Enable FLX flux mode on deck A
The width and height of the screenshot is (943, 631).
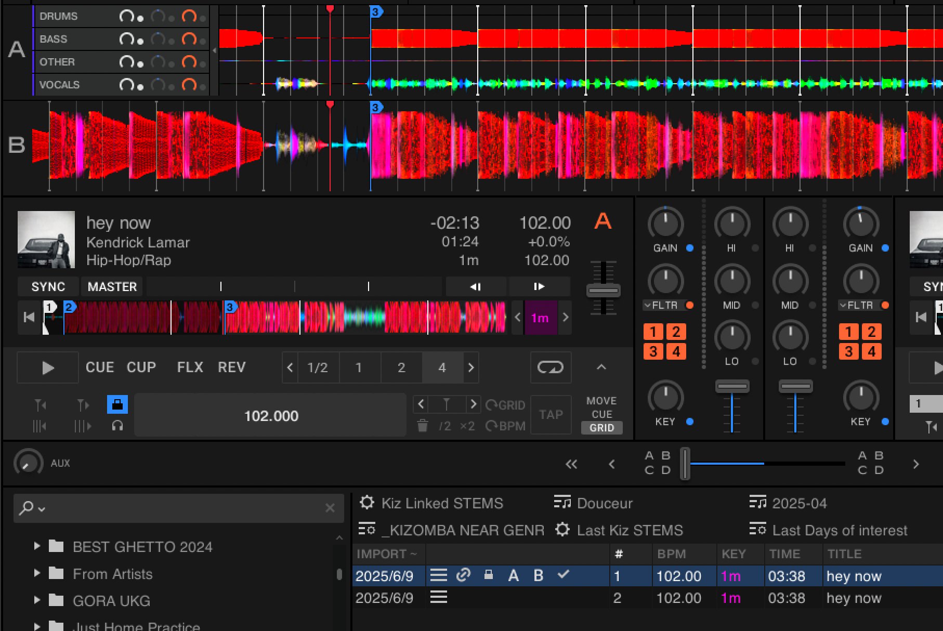pos(190,367)
